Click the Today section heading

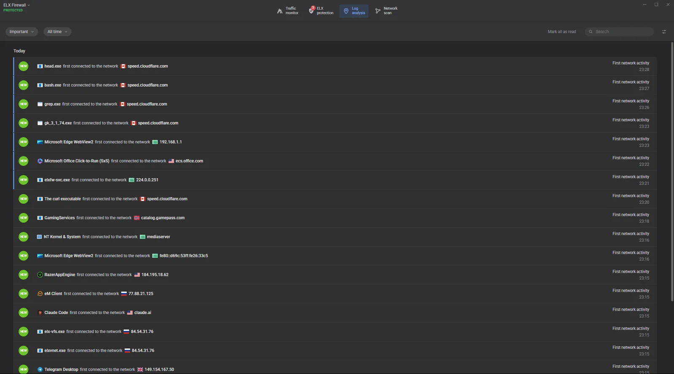[x=19, y=51]
